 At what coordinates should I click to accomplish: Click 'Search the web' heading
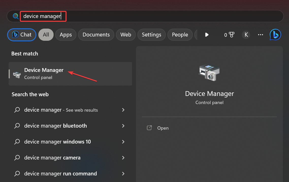click(x=30, y=94)
